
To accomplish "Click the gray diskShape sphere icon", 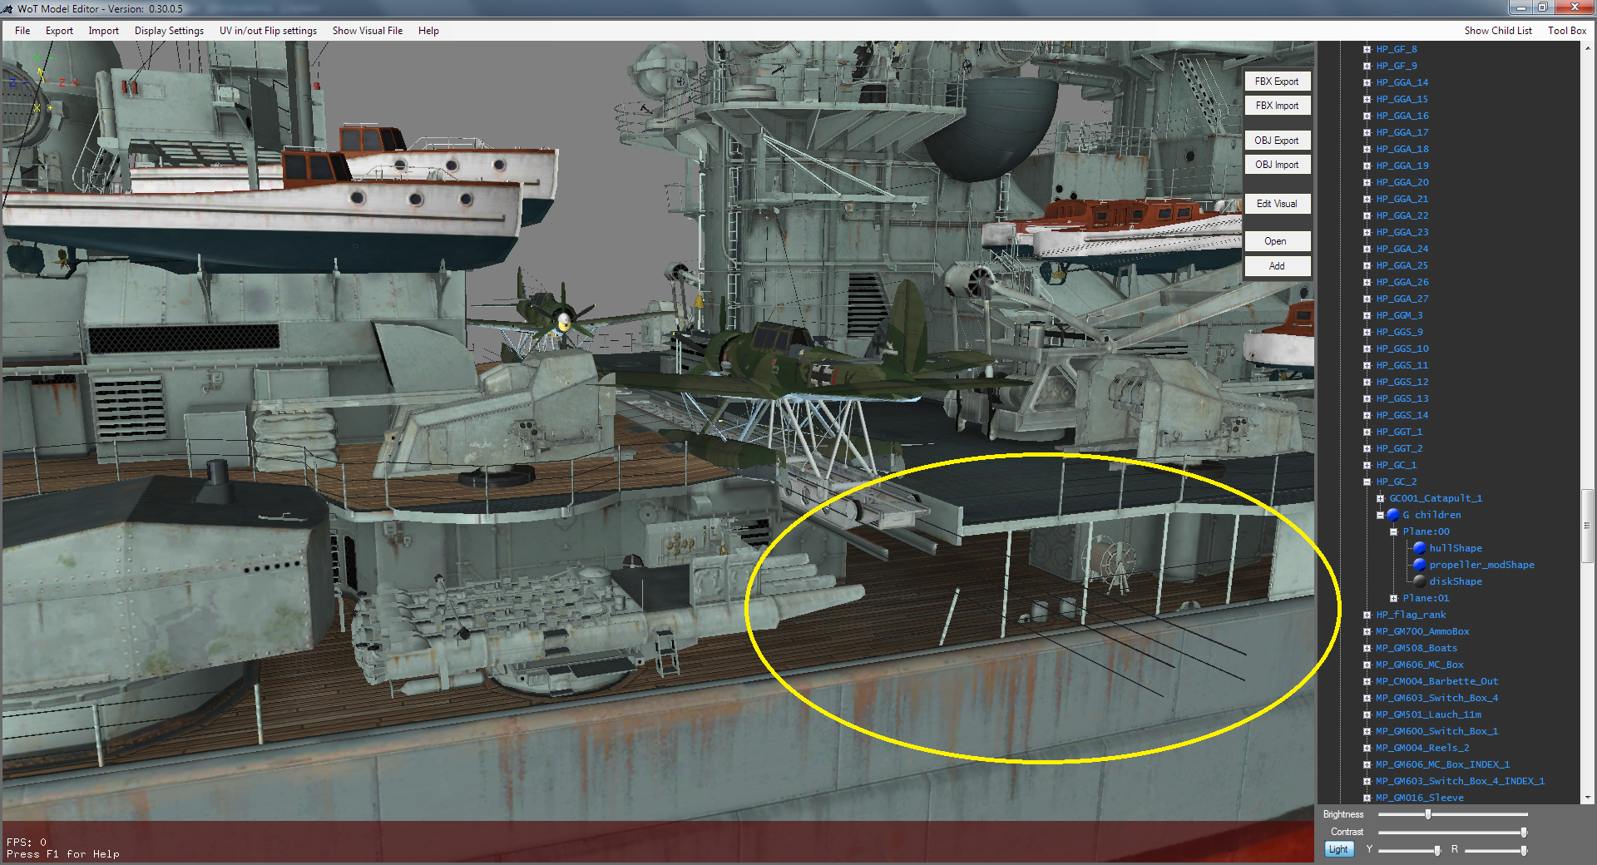I will tap(1420, 581).
